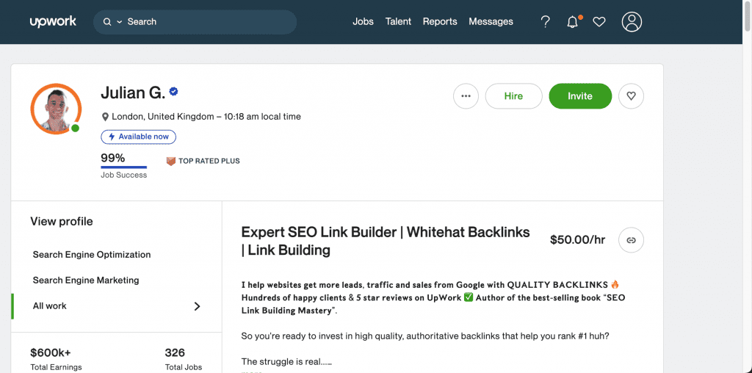The height and width of the screenshot is (373, 752).
Task: Click the $50.00/hr rate text
Action: pyautogui.click(x=577, y=239)
